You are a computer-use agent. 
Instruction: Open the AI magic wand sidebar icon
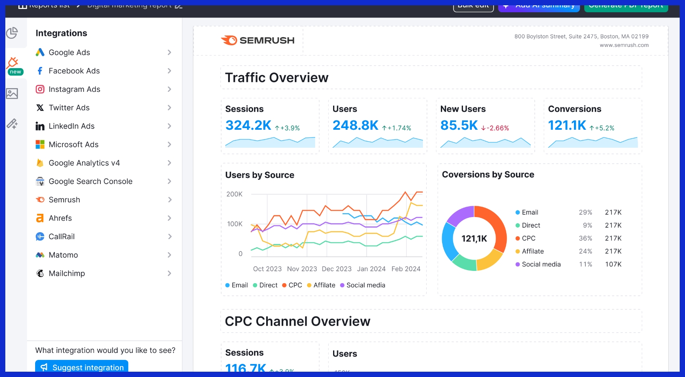tap(12, 124)
